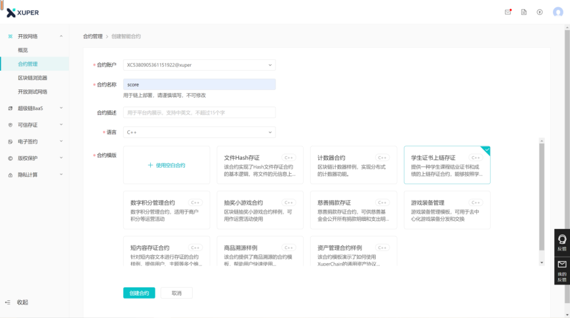Go to 区块链浏览器 in sidebar

pyautogui.click(x=32, y=78)
